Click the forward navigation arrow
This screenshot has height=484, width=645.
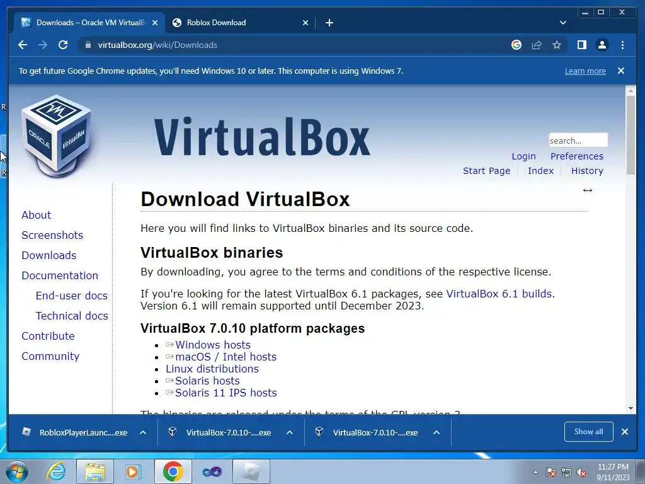[43, 45]
